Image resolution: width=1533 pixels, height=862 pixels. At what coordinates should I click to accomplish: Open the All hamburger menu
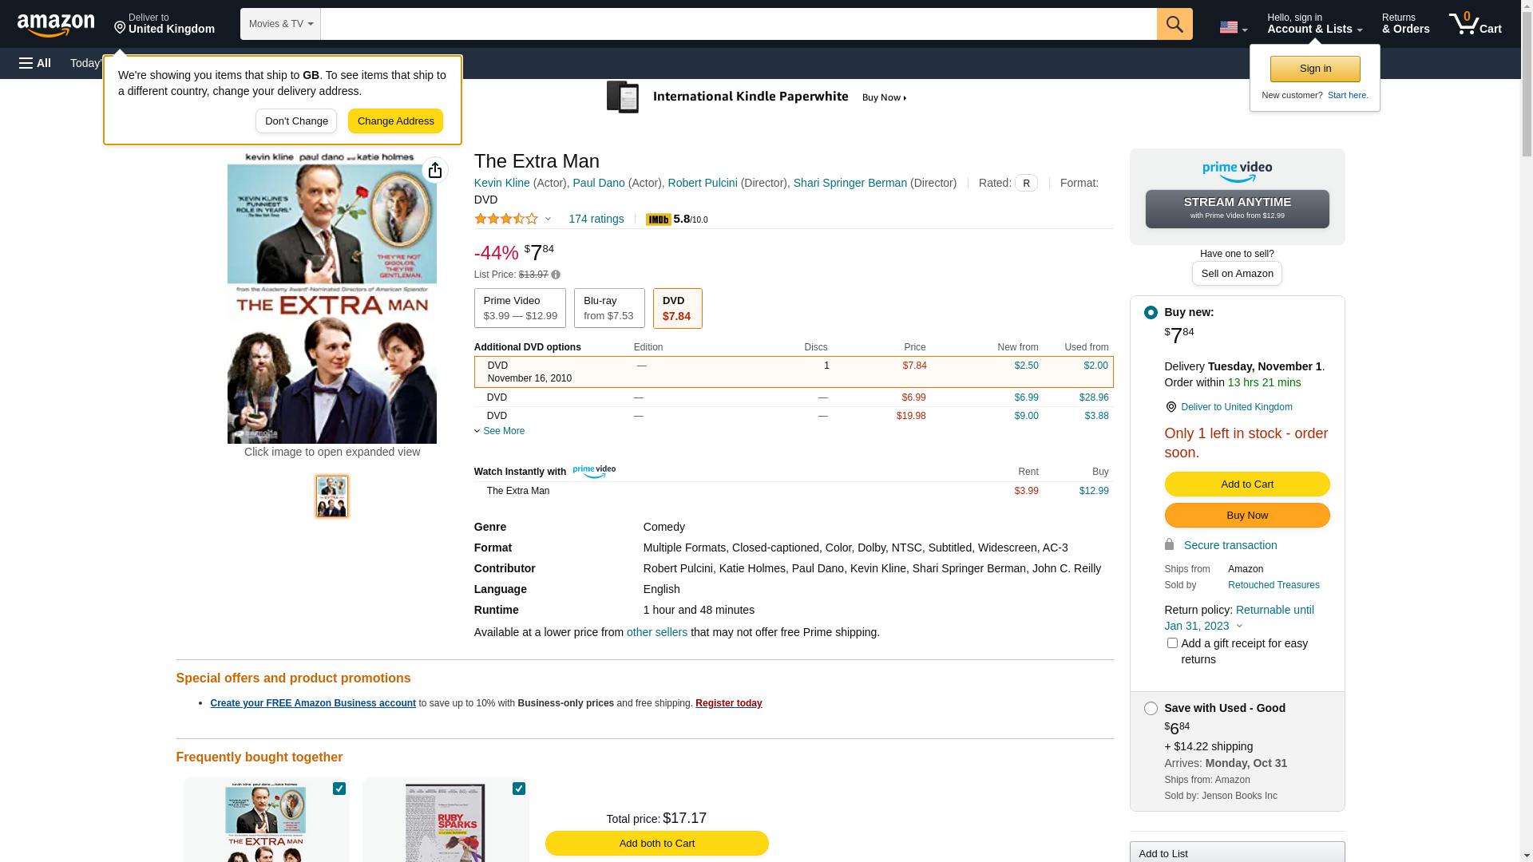[x=35, y=63]
